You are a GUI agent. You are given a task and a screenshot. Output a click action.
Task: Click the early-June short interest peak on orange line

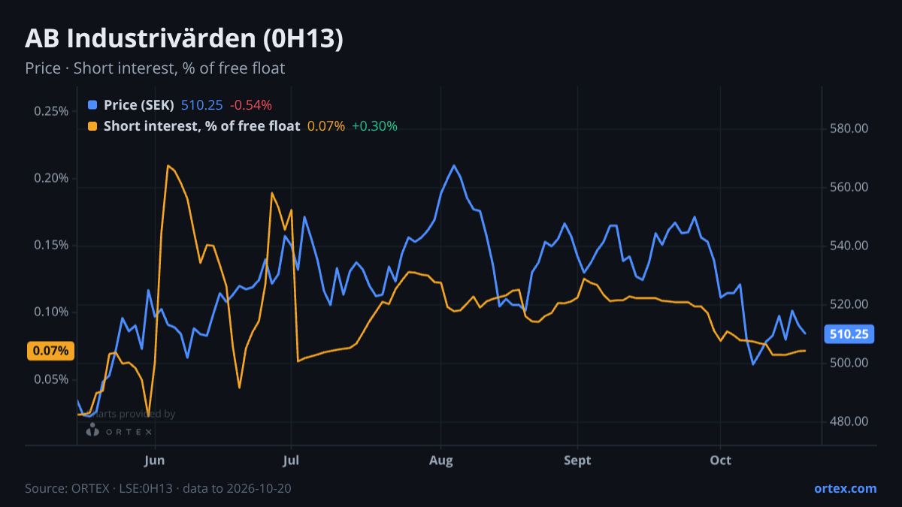pos(168,165)
